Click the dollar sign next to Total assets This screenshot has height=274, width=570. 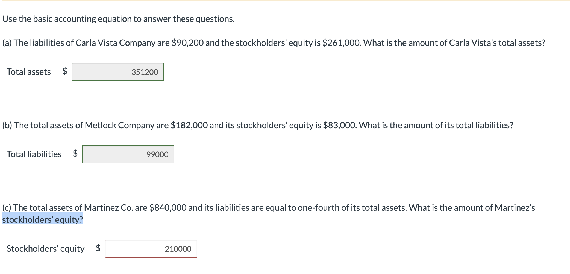[65, 72]
